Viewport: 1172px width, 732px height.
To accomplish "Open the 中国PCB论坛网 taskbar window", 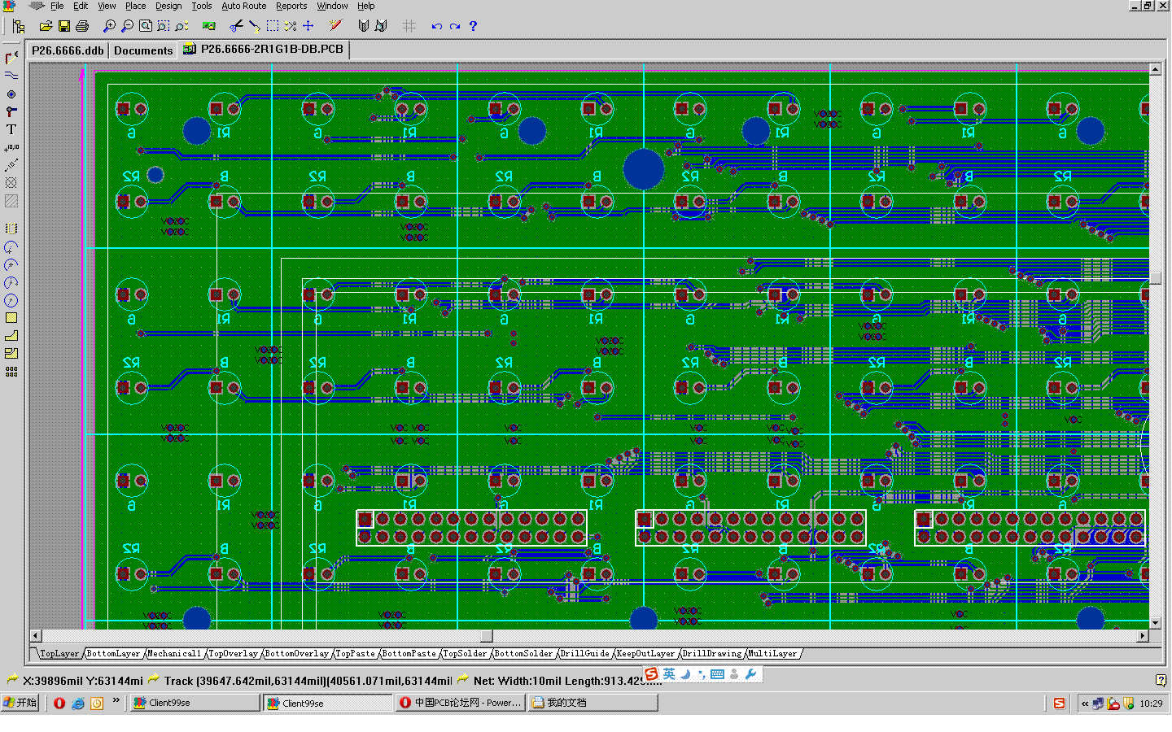I will pos(461,703).
